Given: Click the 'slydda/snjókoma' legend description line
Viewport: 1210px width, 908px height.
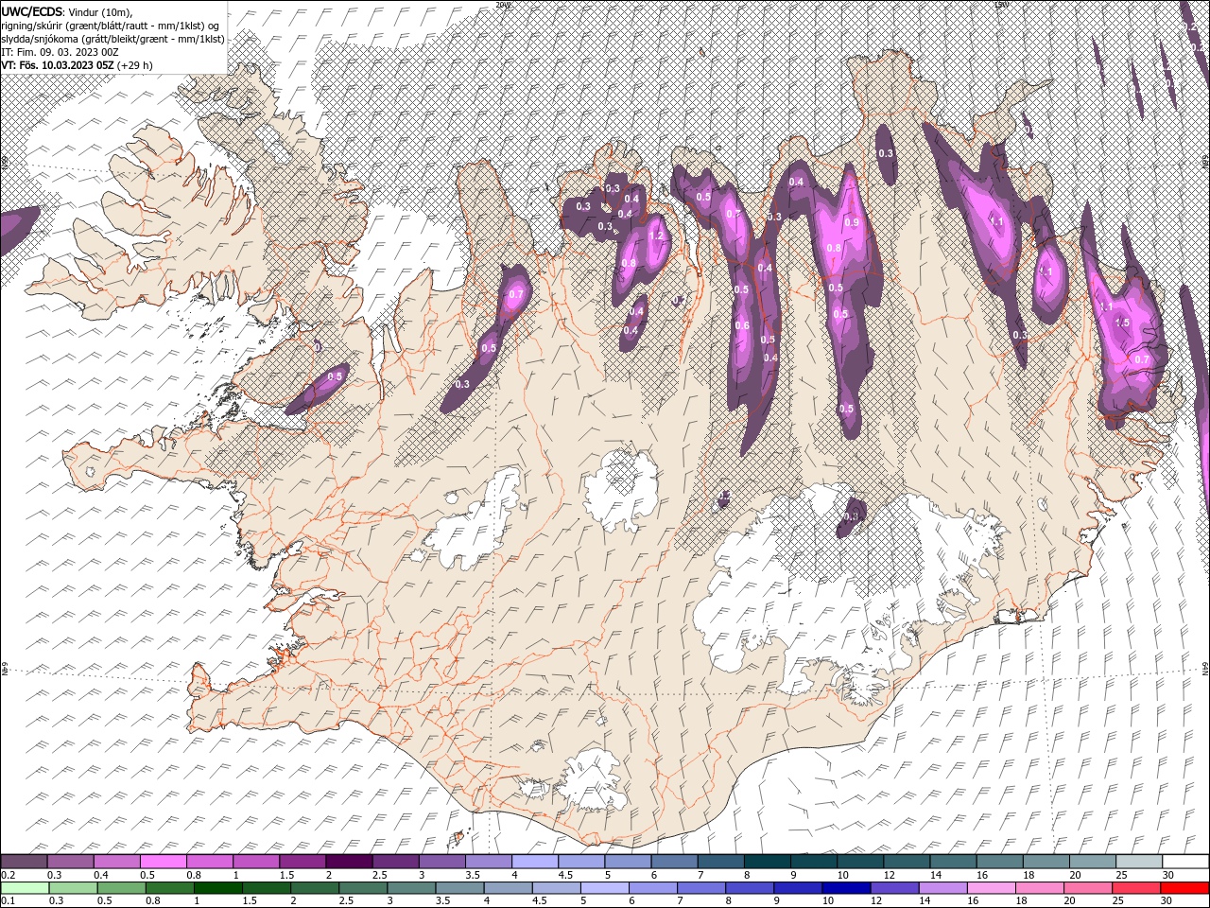Looking at the screenshot, I should [x=112, y=39].
